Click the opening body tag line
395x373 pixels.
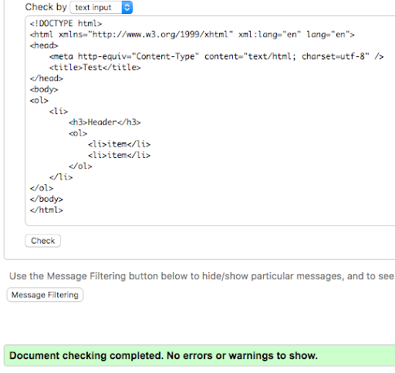coord(44,89)
